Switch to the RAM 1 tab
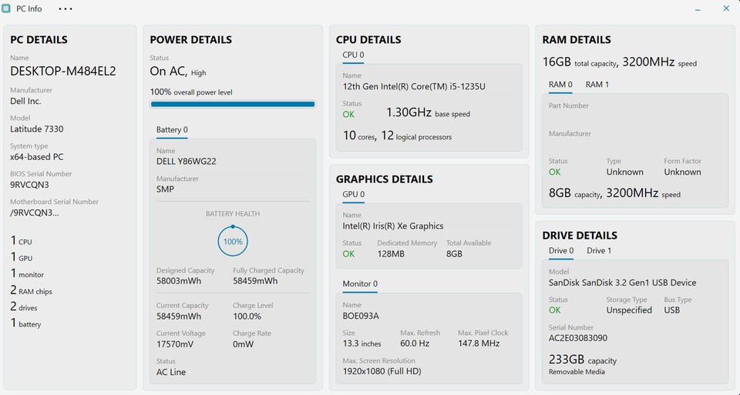This screenshot has width=740, height=395. [x=597, y=85]
